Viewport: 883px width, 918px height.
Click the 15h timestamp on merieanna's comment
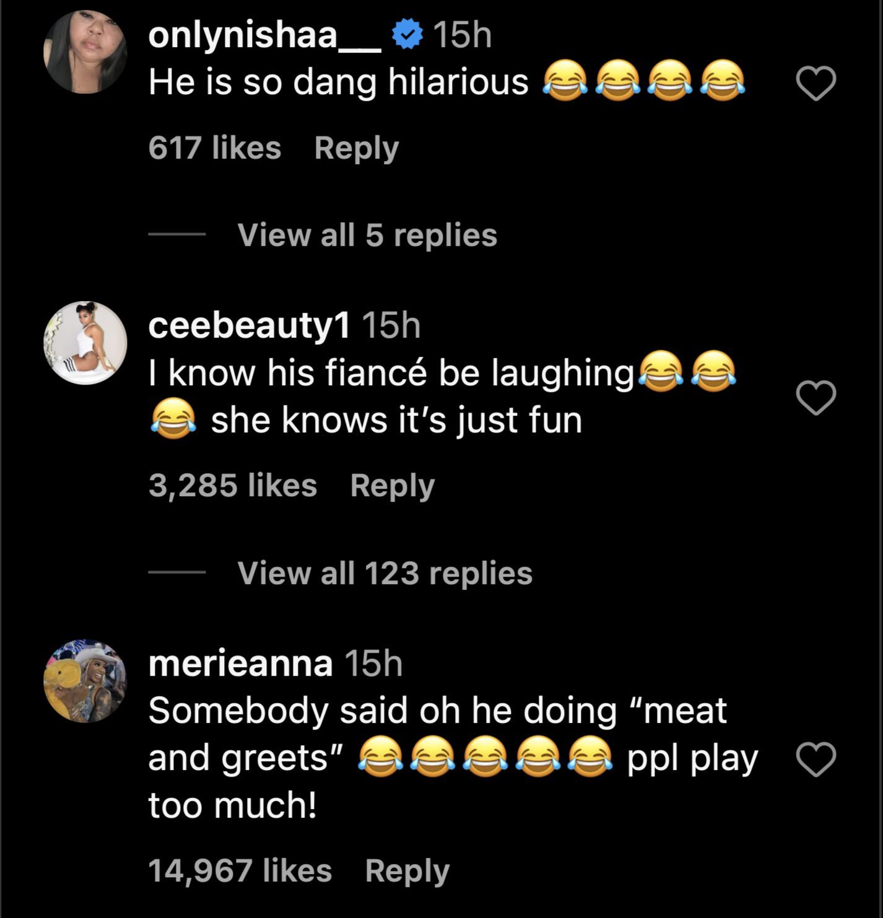(373, 663)
